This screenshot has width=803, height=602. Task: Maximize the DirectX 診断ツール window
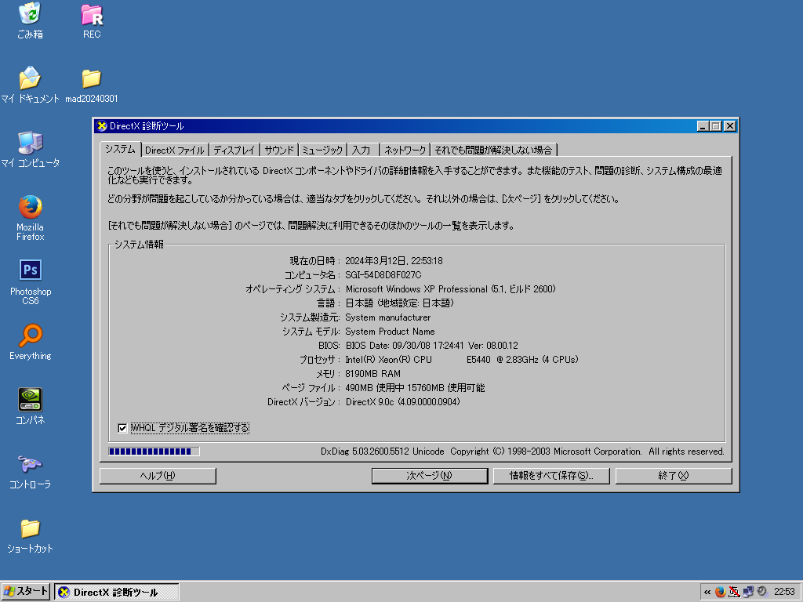point(716,126)
